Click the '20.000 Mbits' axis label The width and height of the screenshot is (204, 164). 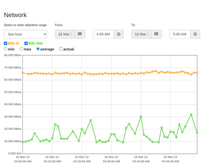13,129
